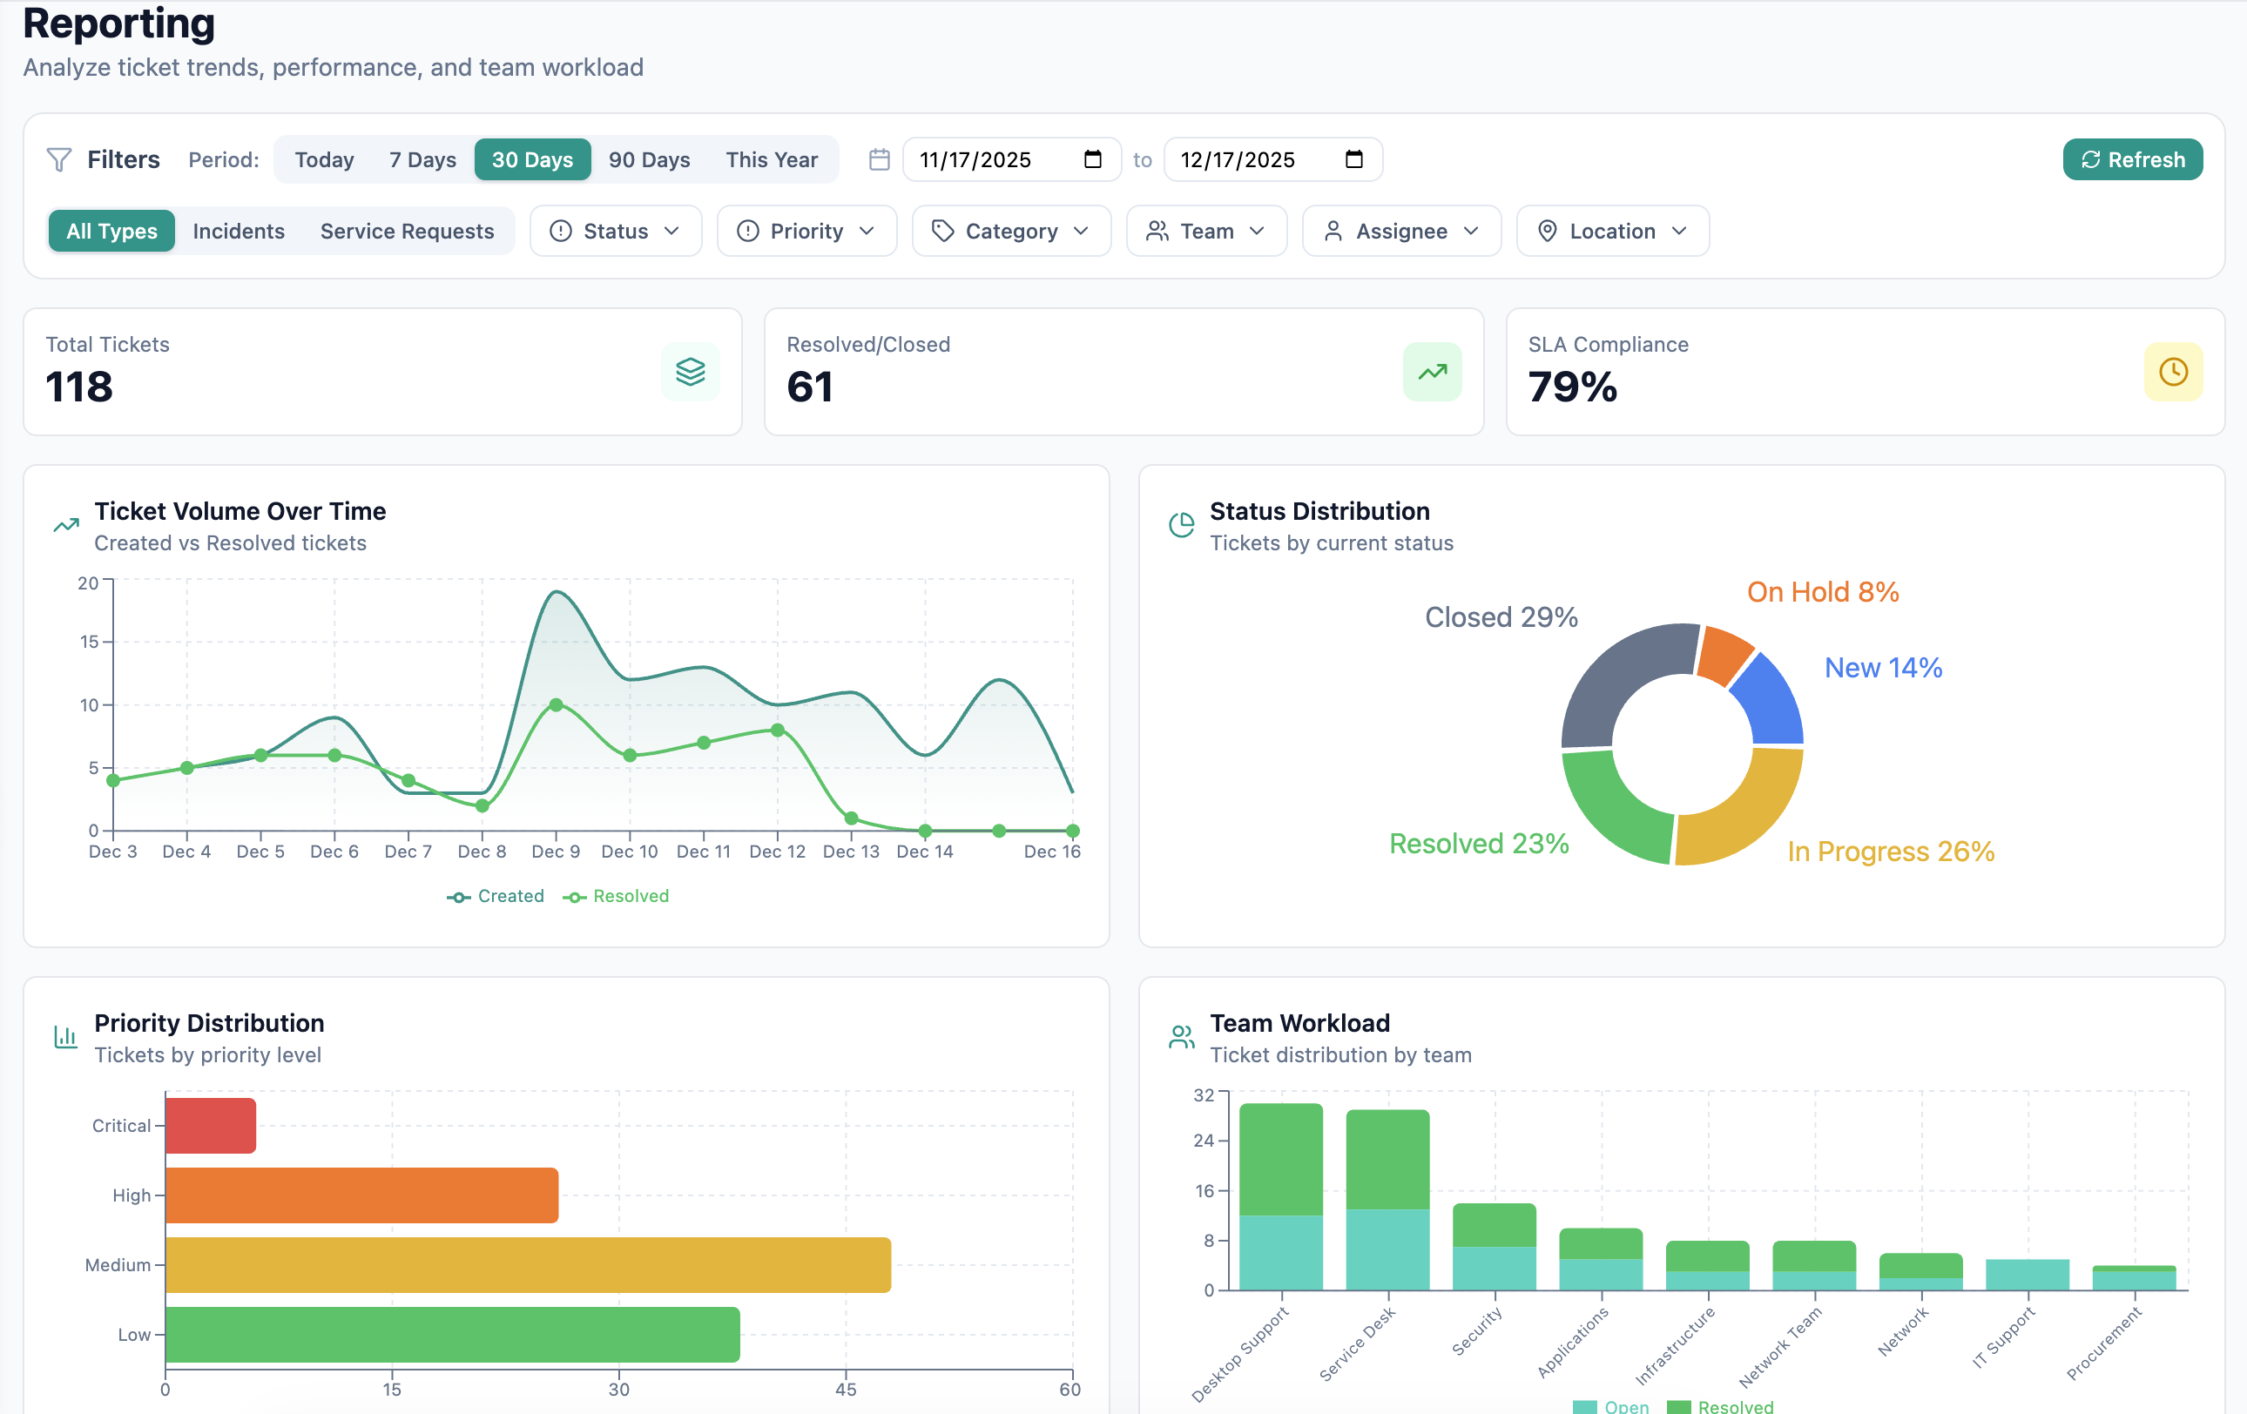Switch ticket type to Incidents
This screenshot has width=2247, height=1414.
click(238, 232)
